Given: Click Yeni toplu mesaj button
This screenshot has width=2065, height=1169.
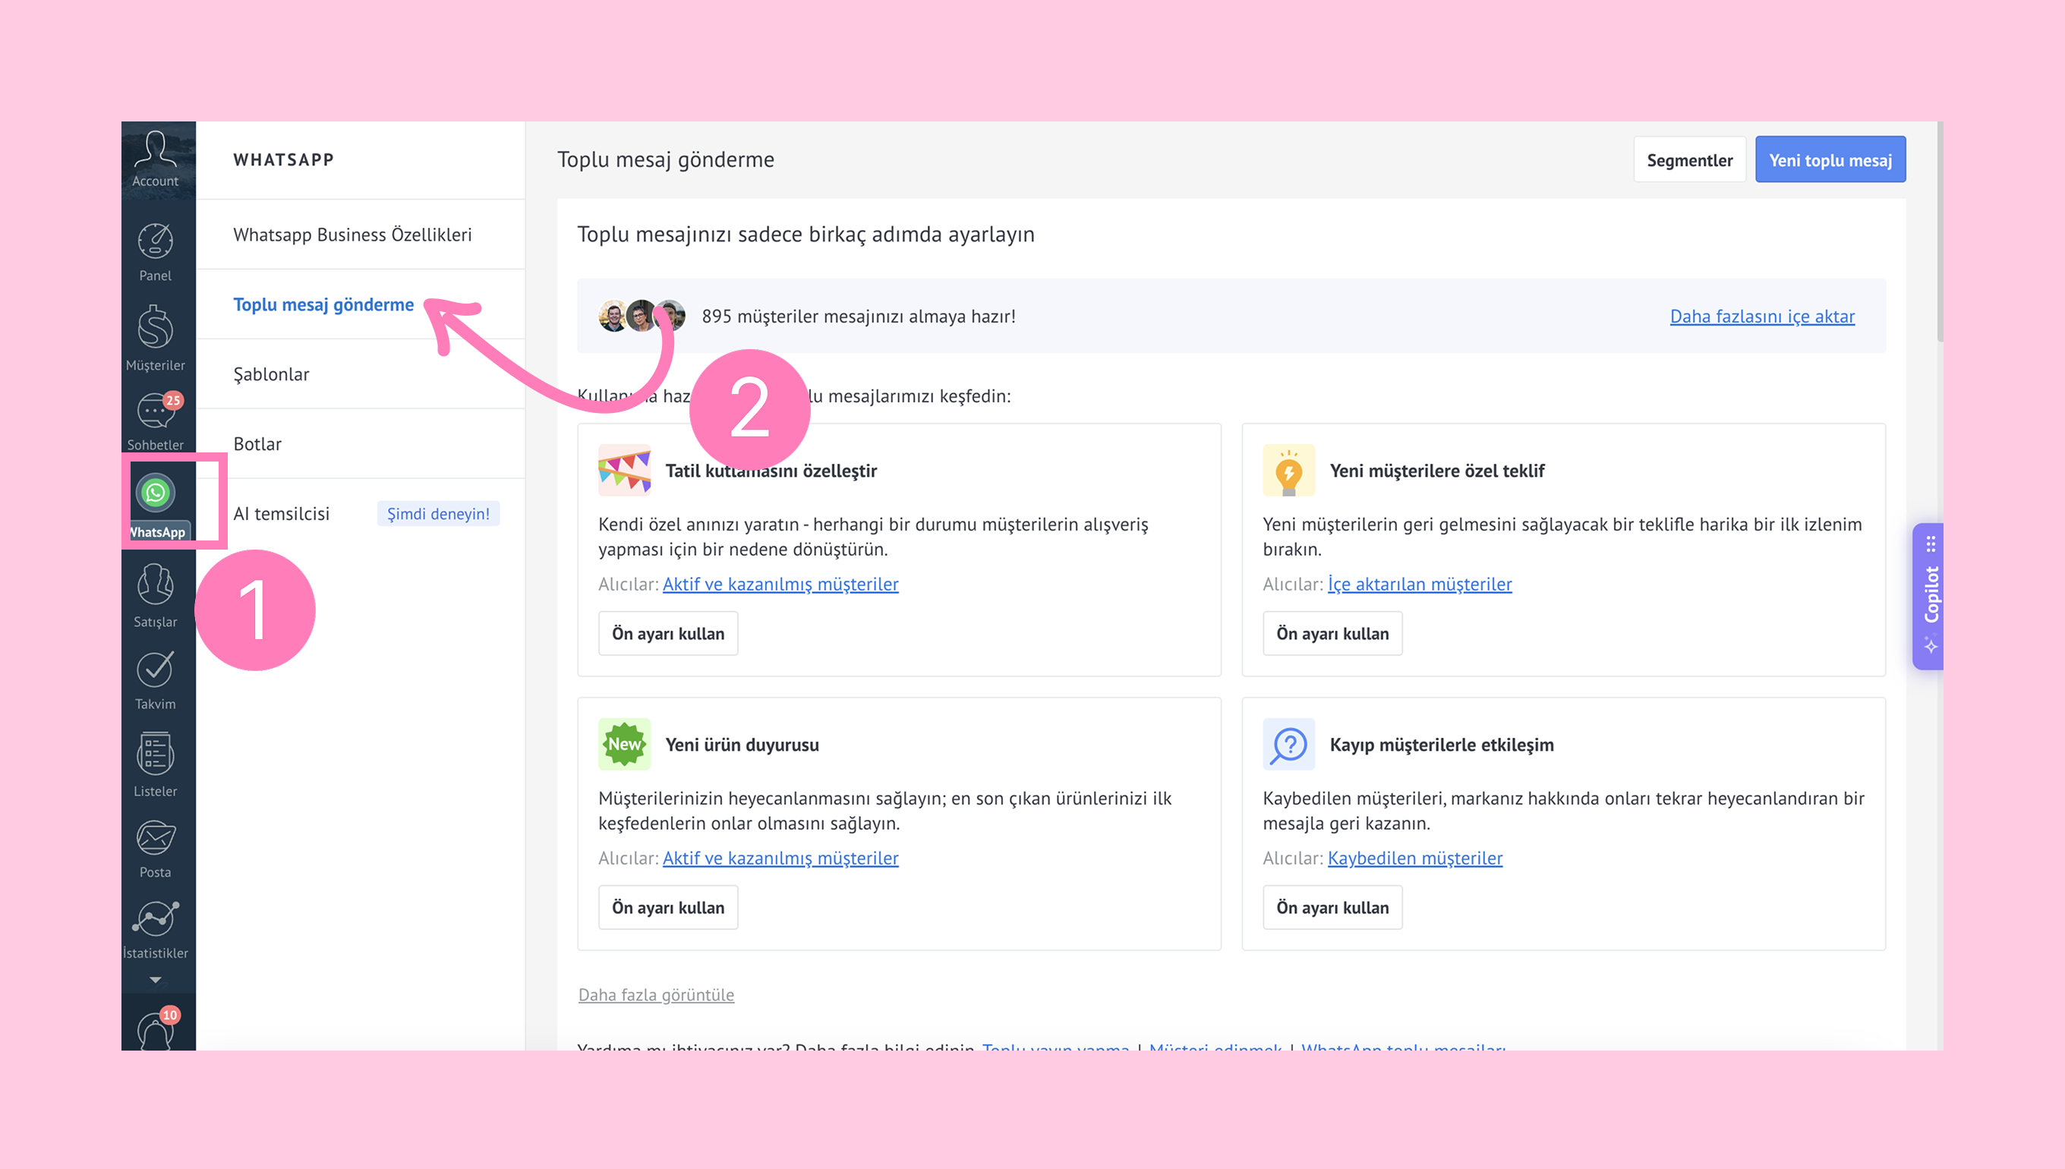Looking at the screenshot, I should point(1830,159).
